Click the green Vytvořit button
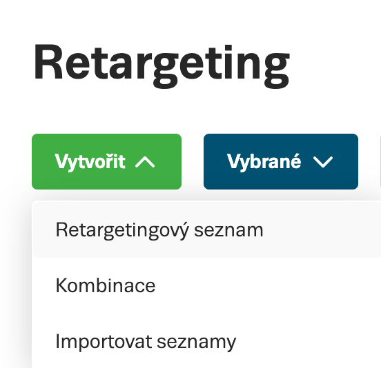The image size is (381, 368). coord(107,161)
